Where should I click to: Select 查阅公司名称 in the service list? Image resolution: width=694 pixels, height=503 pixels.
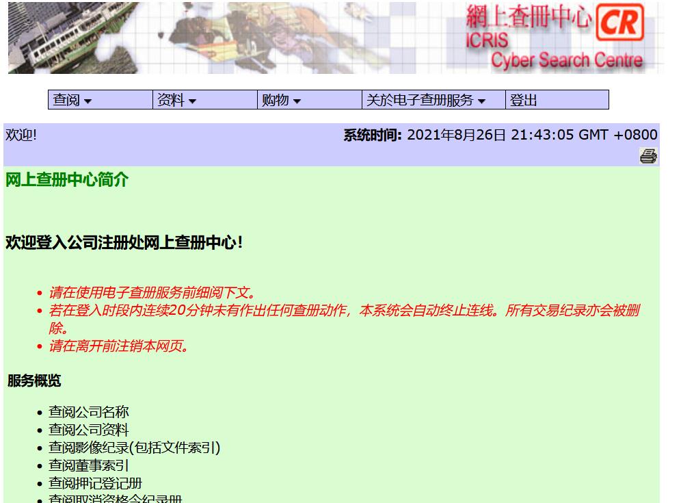coord(88,412)
